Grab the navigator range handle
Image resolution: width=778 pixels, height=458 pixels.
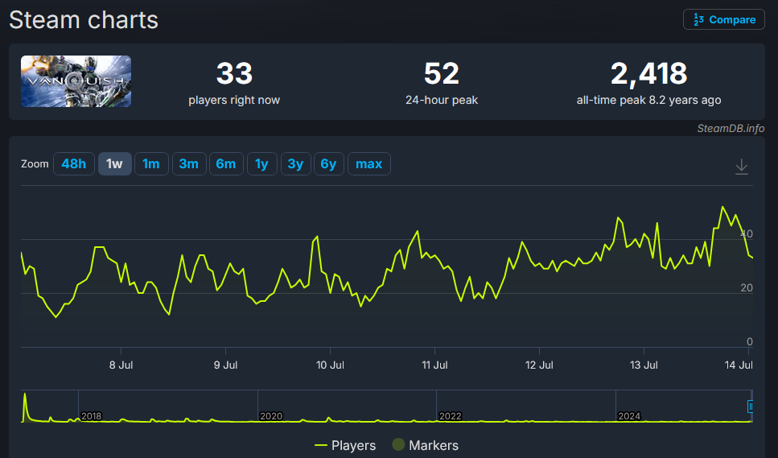[750, 406]
